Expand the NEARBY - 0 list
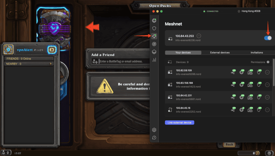The image size is (275, 156). pyautogui.click(x=29, y=64)
